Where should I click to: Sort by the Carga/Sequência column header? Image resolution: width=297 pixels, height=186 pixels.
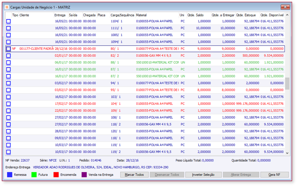pyautogui.click(x=123, y=15)
